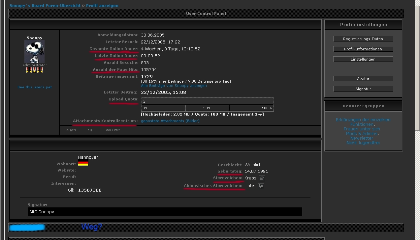Viewport: 420px width, 240px height.
Task: Open the user's GALLERY button
Action: [x=113, y=130]
